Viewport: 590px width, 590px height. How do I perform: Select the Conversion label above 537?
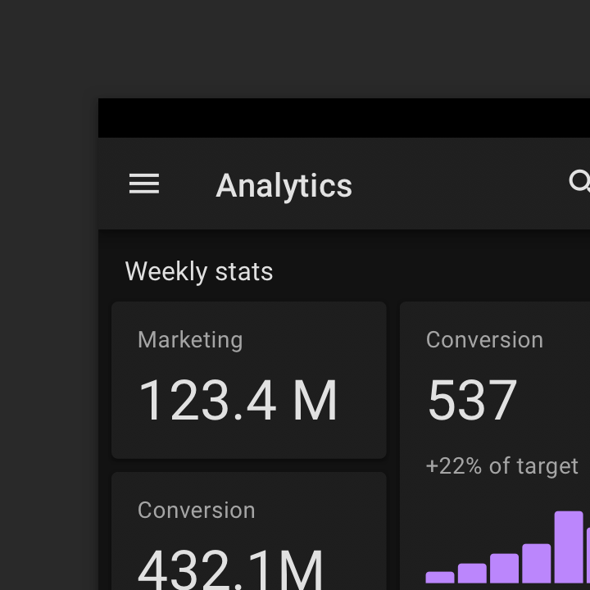coord(484,340)
